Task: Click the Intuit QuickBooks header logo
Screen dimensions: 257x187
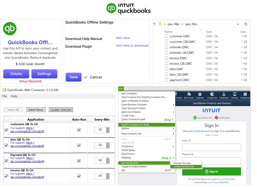Action: tap(128, 8)
